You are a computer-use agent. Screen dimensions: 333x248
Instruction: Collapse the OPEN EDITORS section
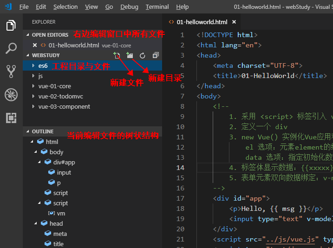pyautogui.click(x=27, y=35)
